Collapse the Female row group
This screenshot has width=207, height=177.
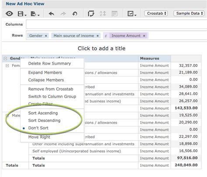coord(7,66)
